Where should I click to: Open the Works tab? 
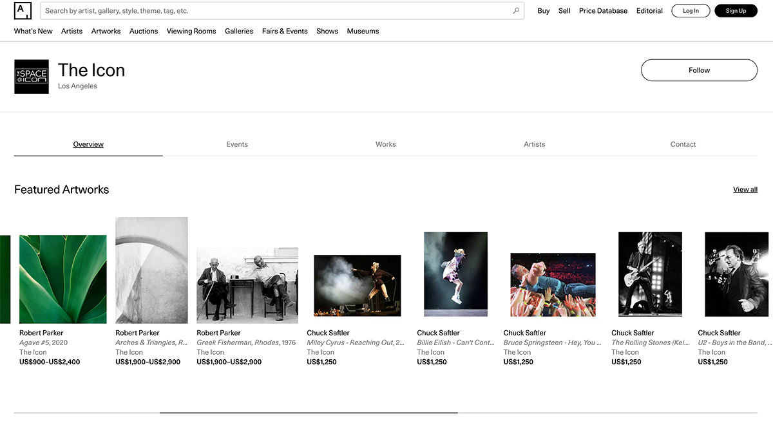click(x=385, y=144)
